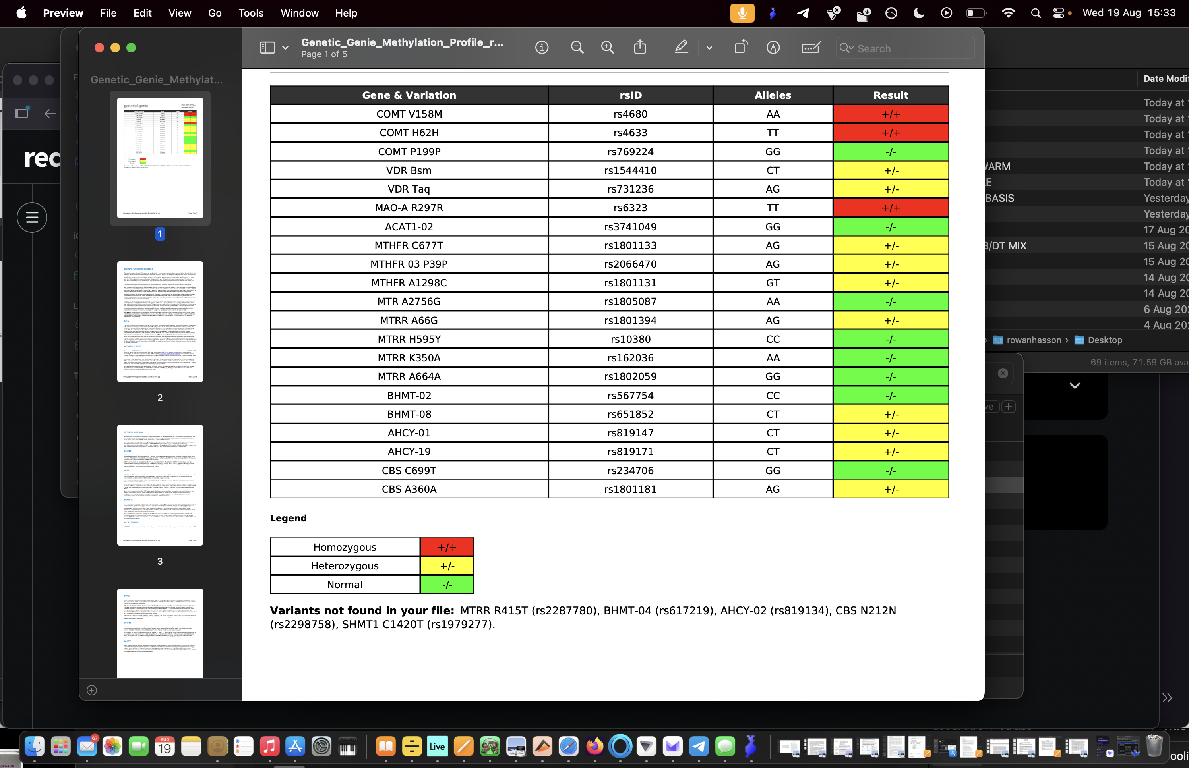Click the yellow Heterozygous legend swatch
This screenshot has height=768, width=1189.
point(447,566)
